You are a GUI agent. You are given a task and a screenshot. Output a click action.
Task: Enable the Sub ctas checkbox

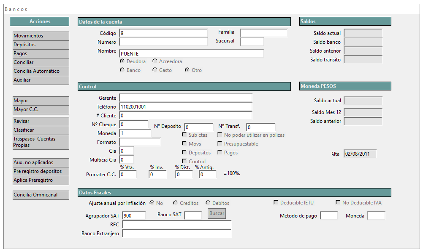click(184, 135)
